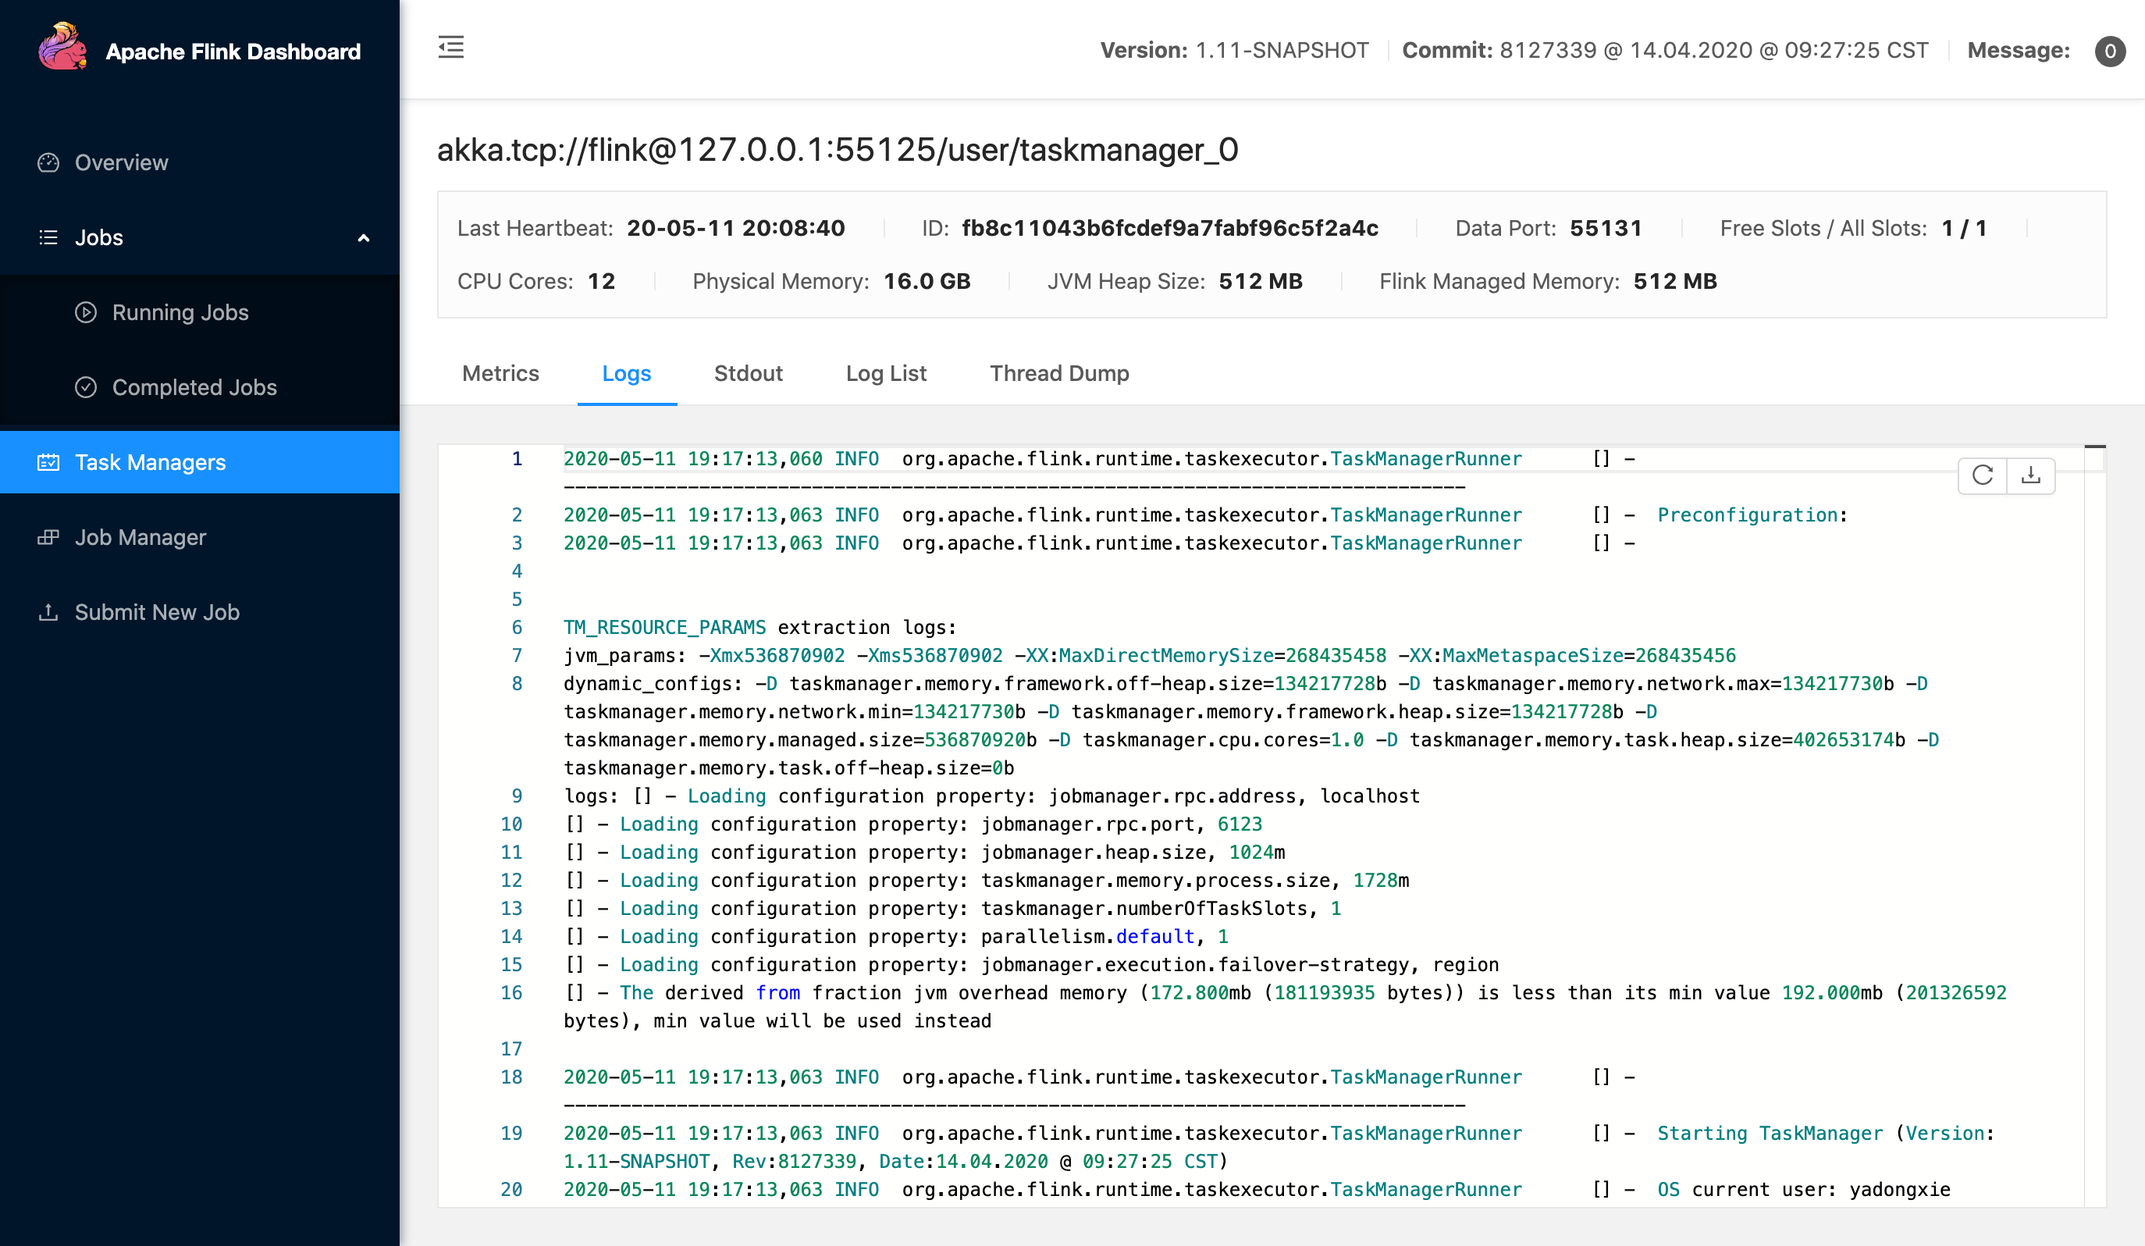Reload the log with the refresh icon

tap(1983, 475)
